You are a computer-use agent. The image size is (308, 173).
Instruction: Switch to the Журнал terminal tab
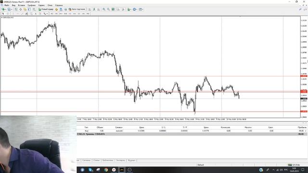click(x=131, y=161)
